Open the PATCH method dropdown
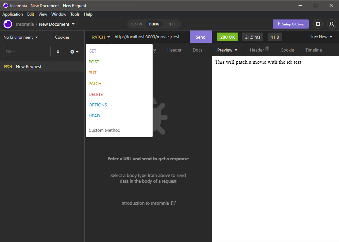The width and height of the screenshot is (339, 242). point(101,37)
